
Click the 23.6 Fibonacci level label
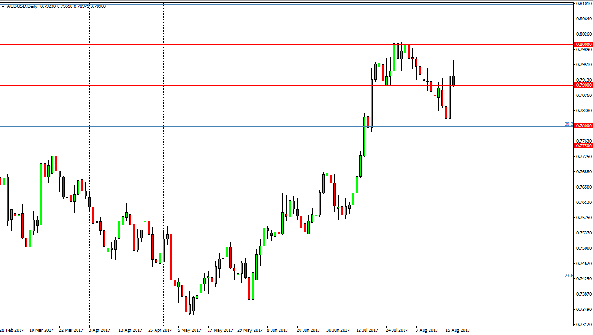(568, 276)
